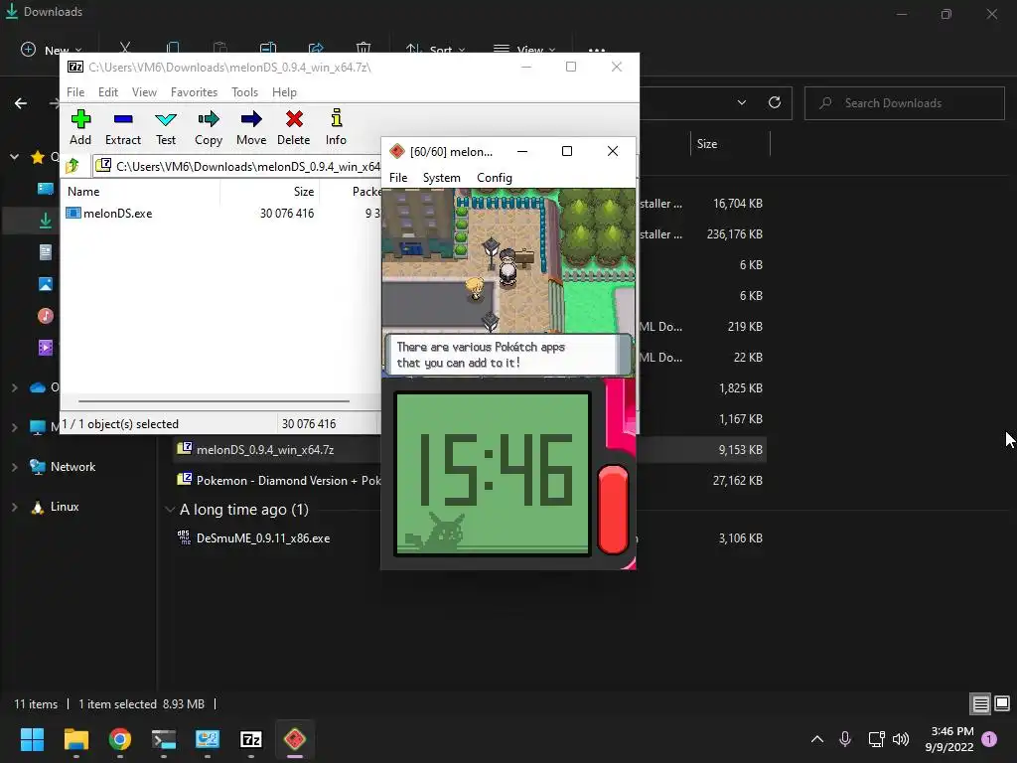
Task: Select DeSmuME_0.9.11_x86.exe file
Action: pos(253,537)
